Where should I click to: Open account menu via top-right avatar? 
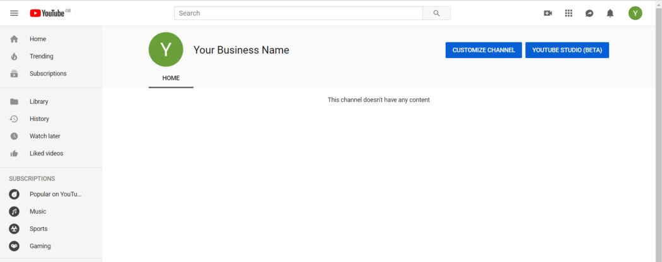click(635, 13)
